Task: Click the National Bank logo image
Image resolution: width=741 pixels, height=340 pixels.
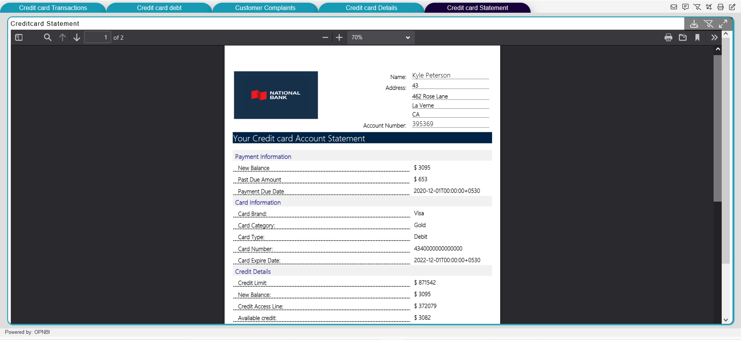Action: 276,95
